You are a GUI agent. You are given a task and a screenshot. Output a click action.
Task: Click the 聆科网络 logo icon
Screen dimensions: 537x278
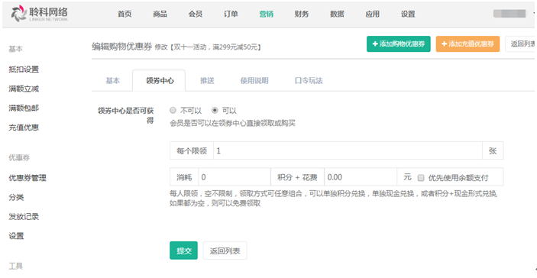click(x=18, y=14)
